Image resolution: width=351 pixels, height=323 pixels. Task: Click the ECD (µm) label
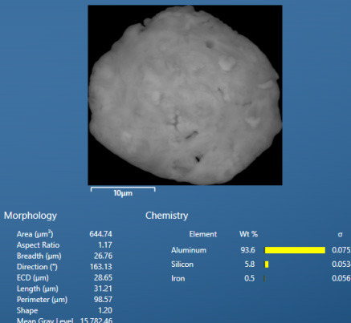(x=33, y=278)
